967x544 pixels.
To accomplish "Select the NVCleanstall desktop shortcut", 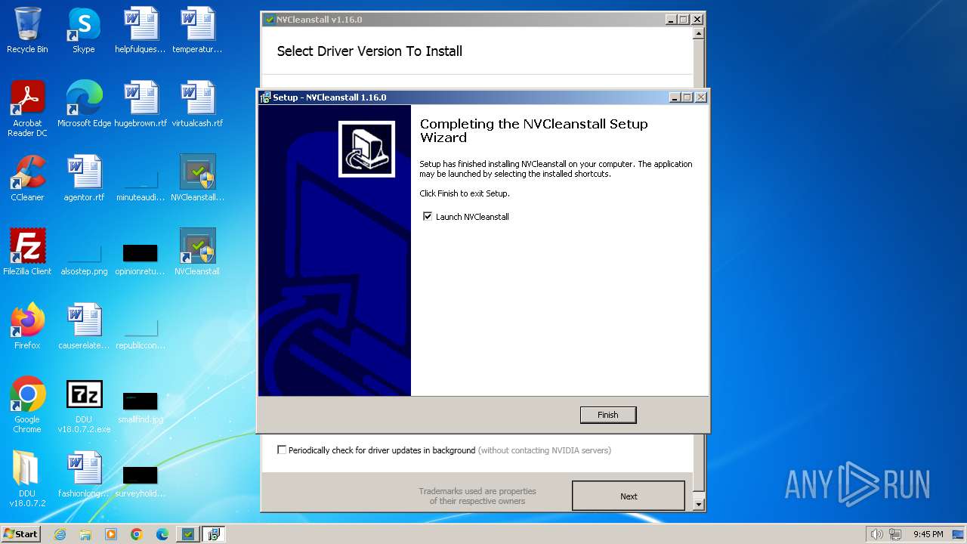I will [197, 252].
